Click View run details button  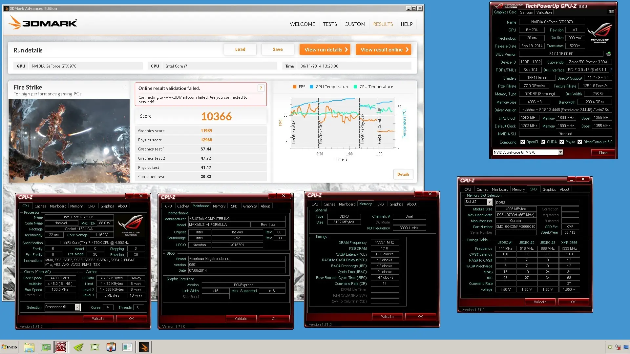(325, 50)
